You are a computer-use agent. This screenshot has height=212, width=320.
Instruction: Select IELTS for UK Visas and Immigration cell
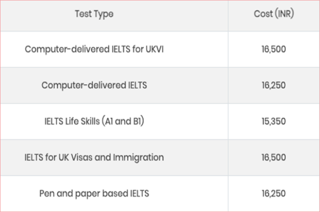(94, 157)
